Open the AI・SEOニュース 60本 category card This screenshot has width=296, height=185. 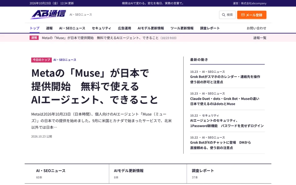pos(67,173)
